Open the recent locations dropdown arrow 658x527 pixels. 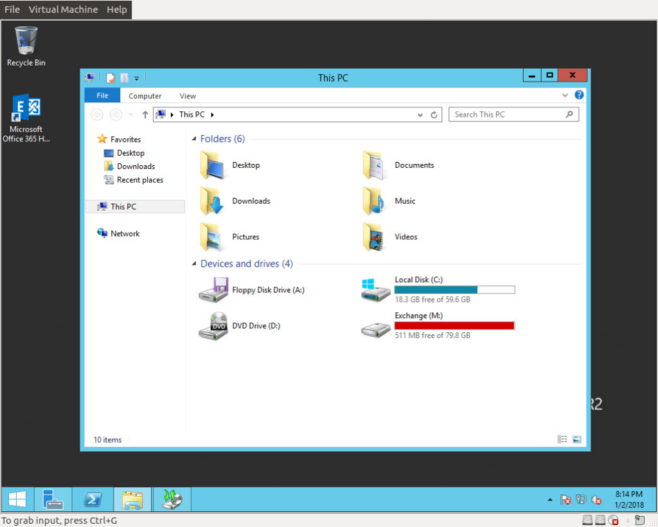(131, 114)
